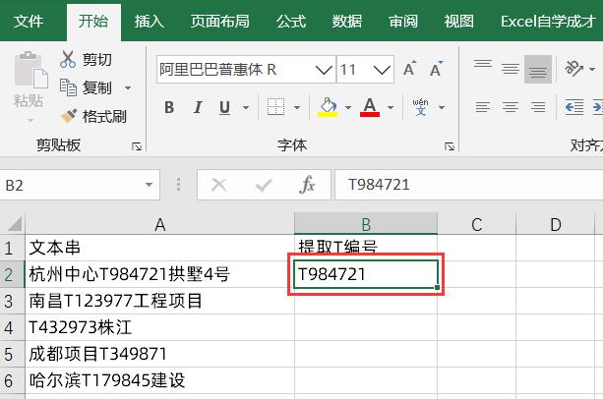This screenshot has height=399, width=603.
Task: Toggle Underline formatting
Action: click(224, 107)
